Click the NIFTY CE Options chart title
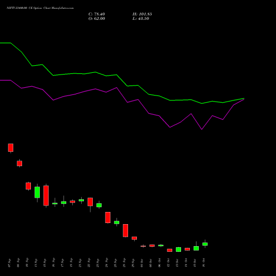This screenshot has height=276, width=276. pyautogui.click(x=40, y=8)
